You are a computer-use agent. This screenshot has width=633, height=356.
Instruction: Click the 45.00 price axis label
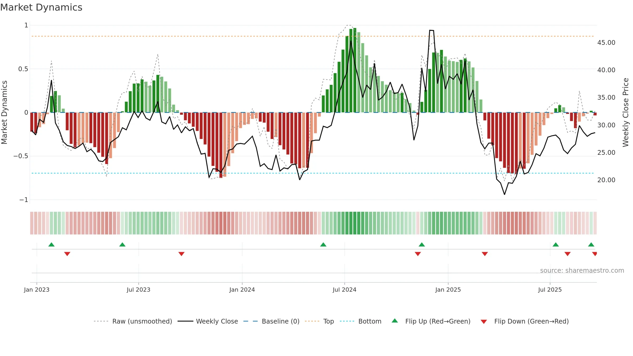[x=606, y=42]
